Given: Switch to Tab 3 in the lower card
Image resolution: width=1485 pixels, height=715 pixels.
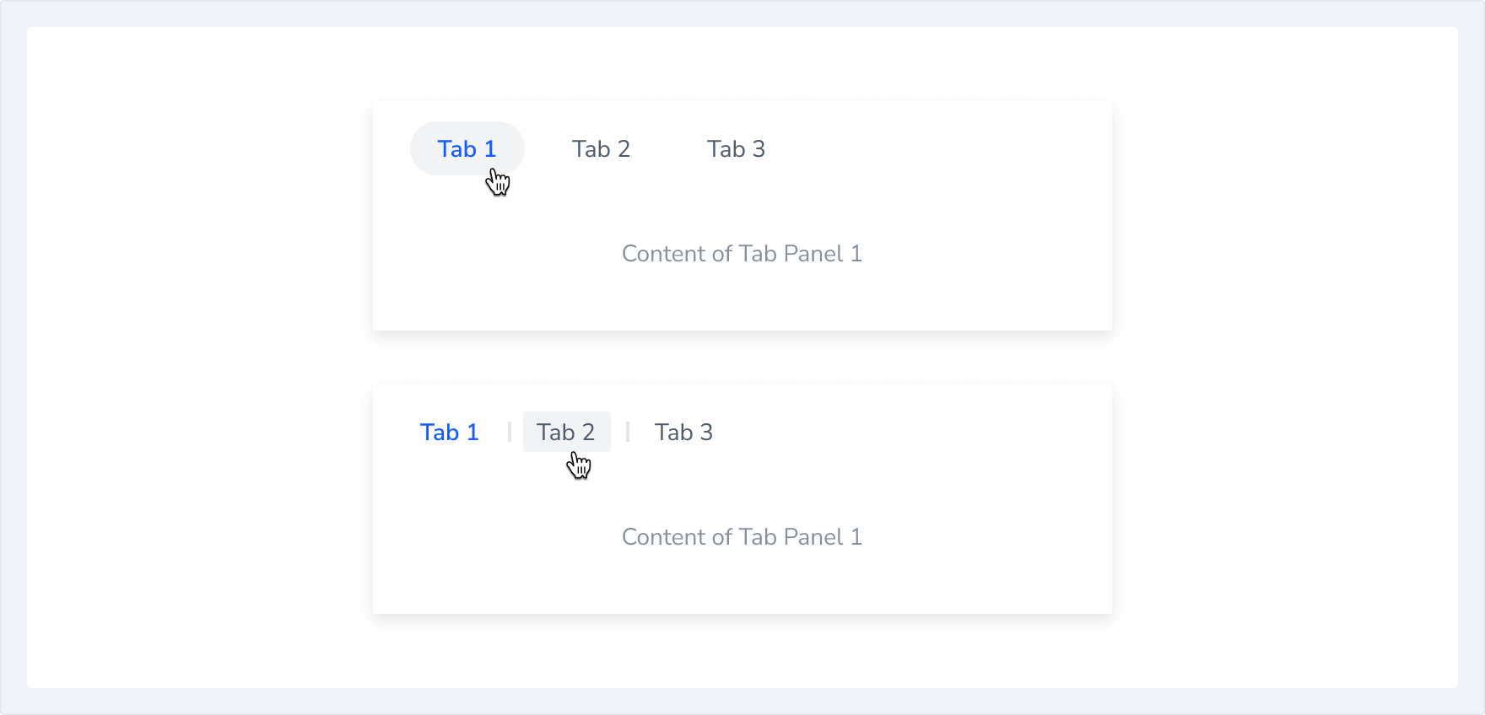Looking at the screenshot, I should pos(683,433).
